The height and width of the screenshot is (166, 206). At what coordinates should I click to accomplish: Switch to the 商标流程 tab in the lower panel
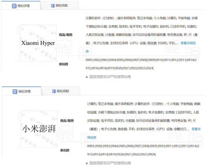(61, 91)
